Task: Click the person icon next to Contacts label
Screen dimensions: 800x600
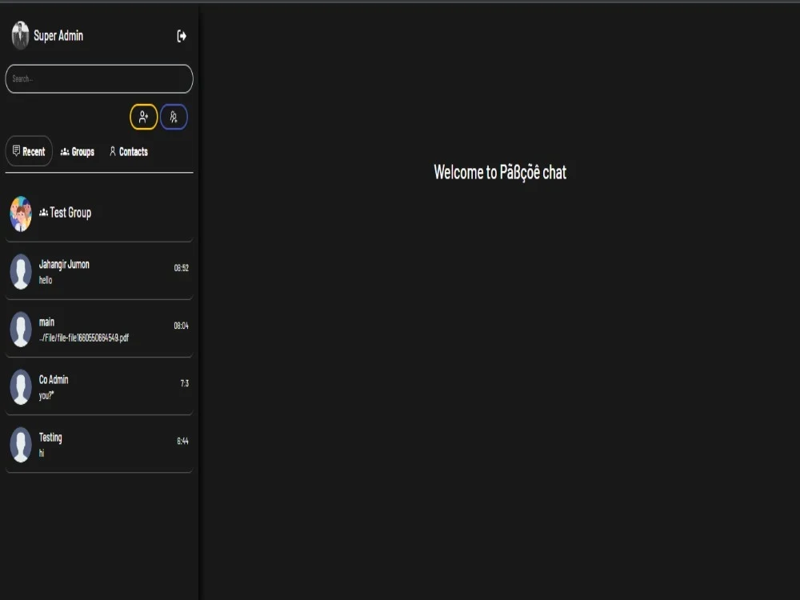Action: 112,151
